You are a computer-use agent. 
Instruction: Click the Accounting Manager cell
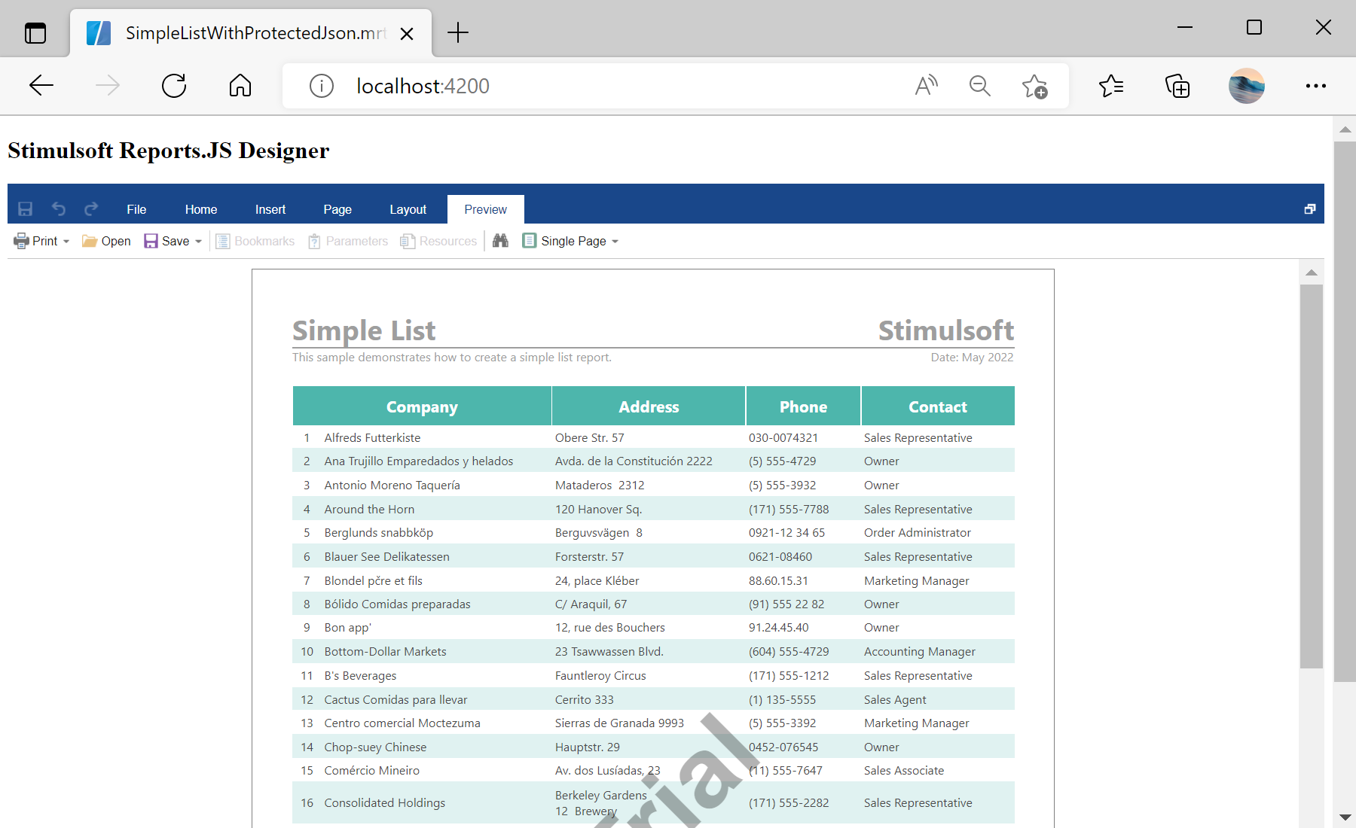[920, 652]
